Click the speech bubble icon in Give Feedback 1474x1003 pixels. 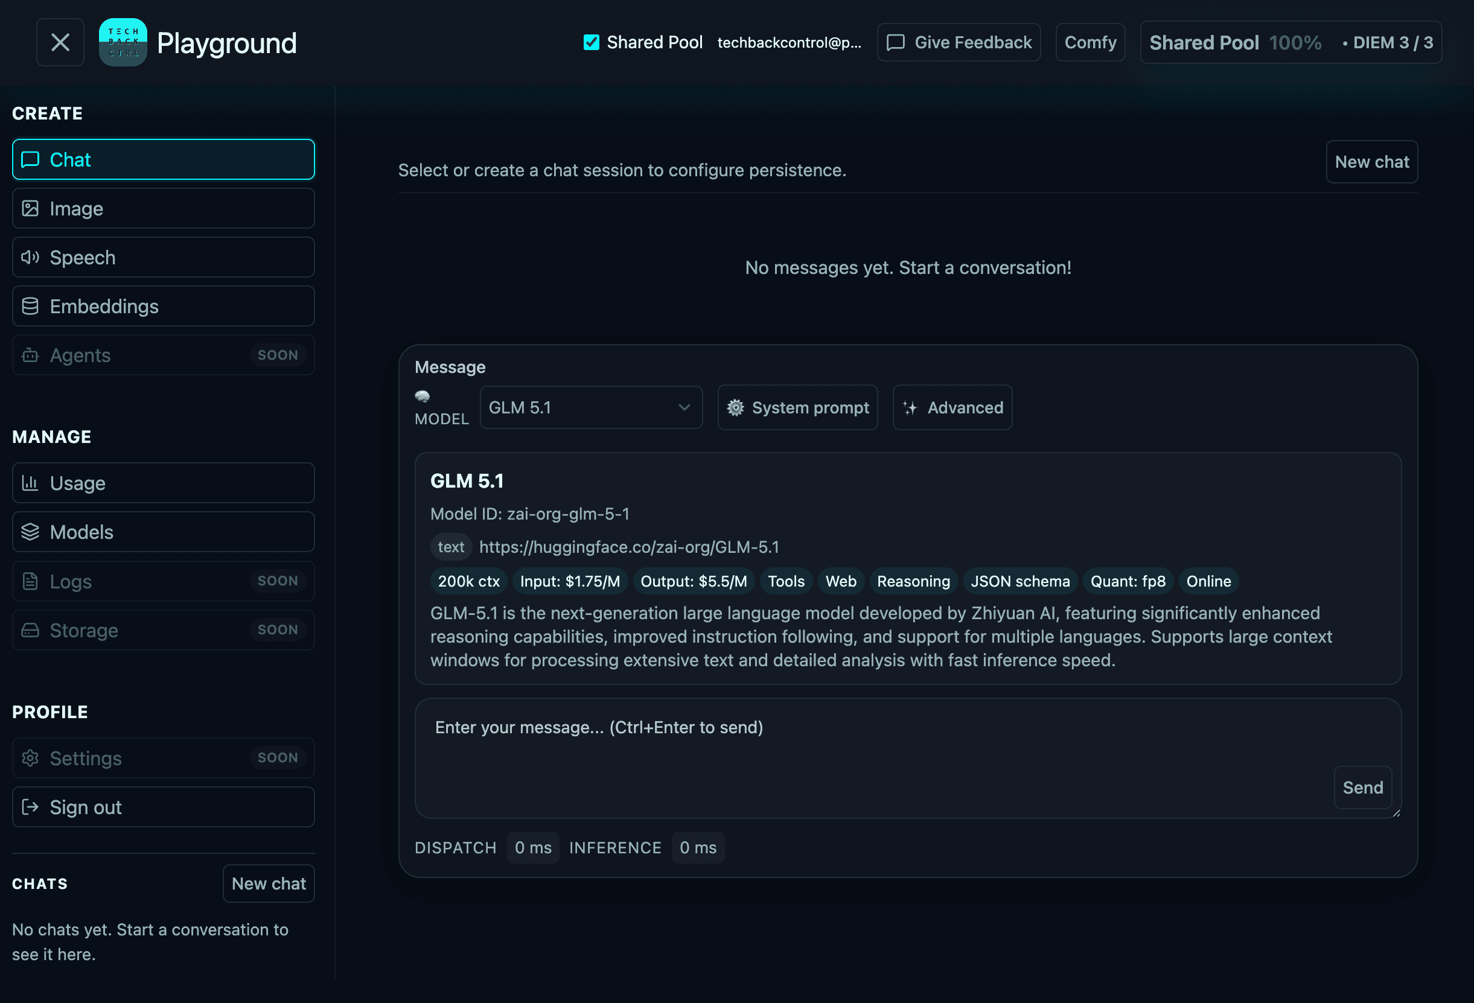[896, 42]
